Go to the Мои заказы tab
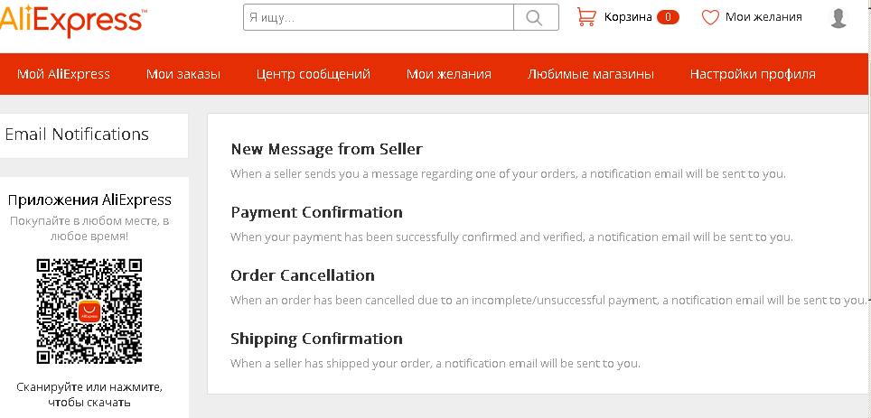Screen dimensions: 871x418 183,74
